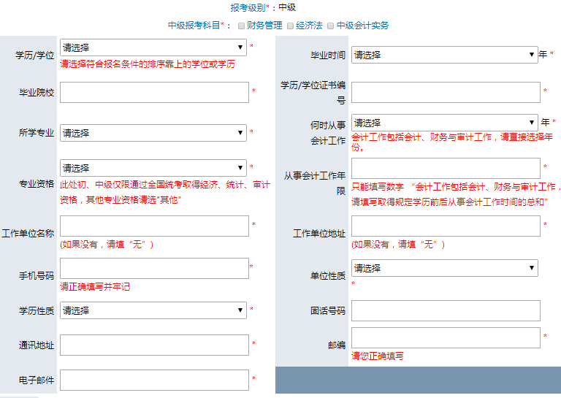Open the 学历/学位 dropdown

click(x=153, y=47)
